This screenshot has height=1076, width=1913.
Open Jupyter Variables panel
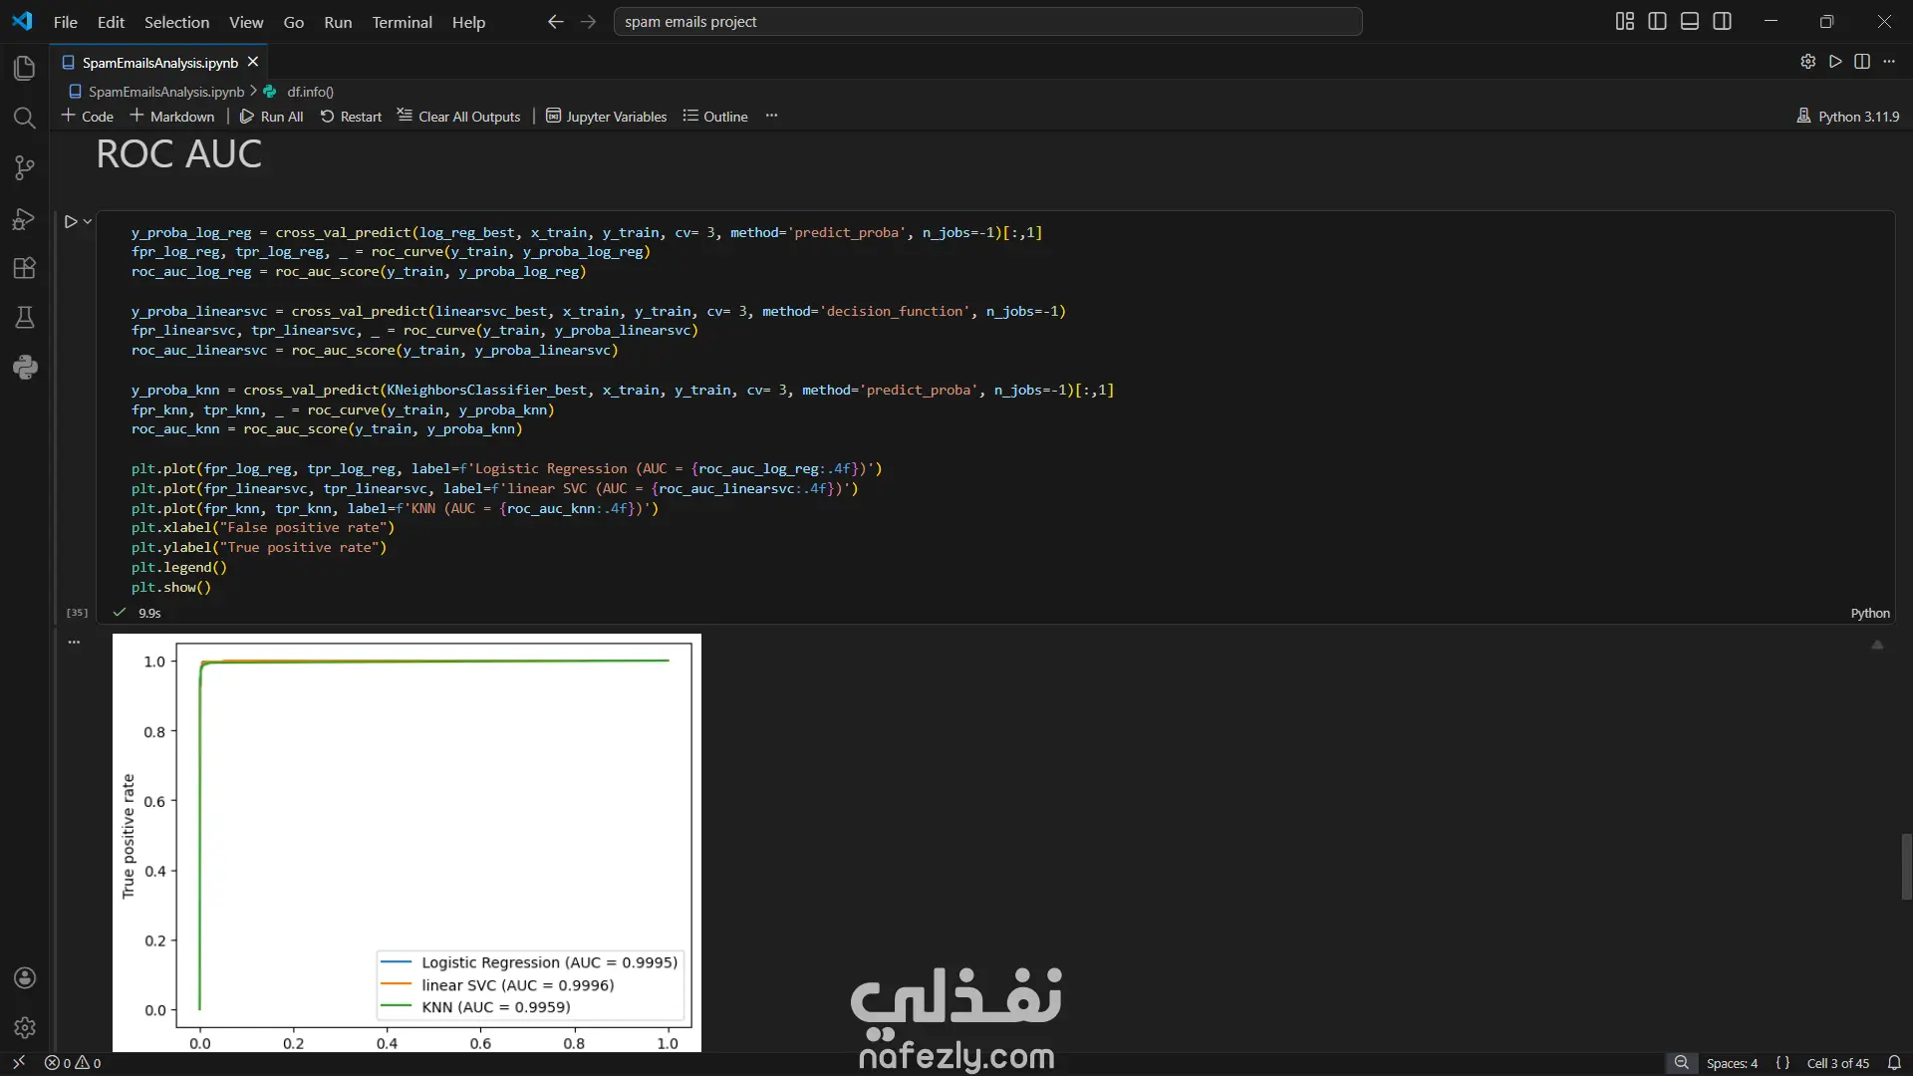606,117
